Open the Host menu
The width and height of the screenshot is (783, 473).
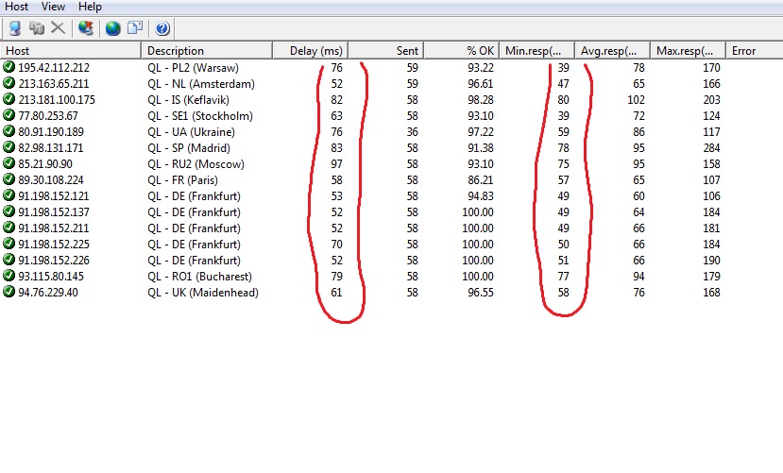(16, 7)
